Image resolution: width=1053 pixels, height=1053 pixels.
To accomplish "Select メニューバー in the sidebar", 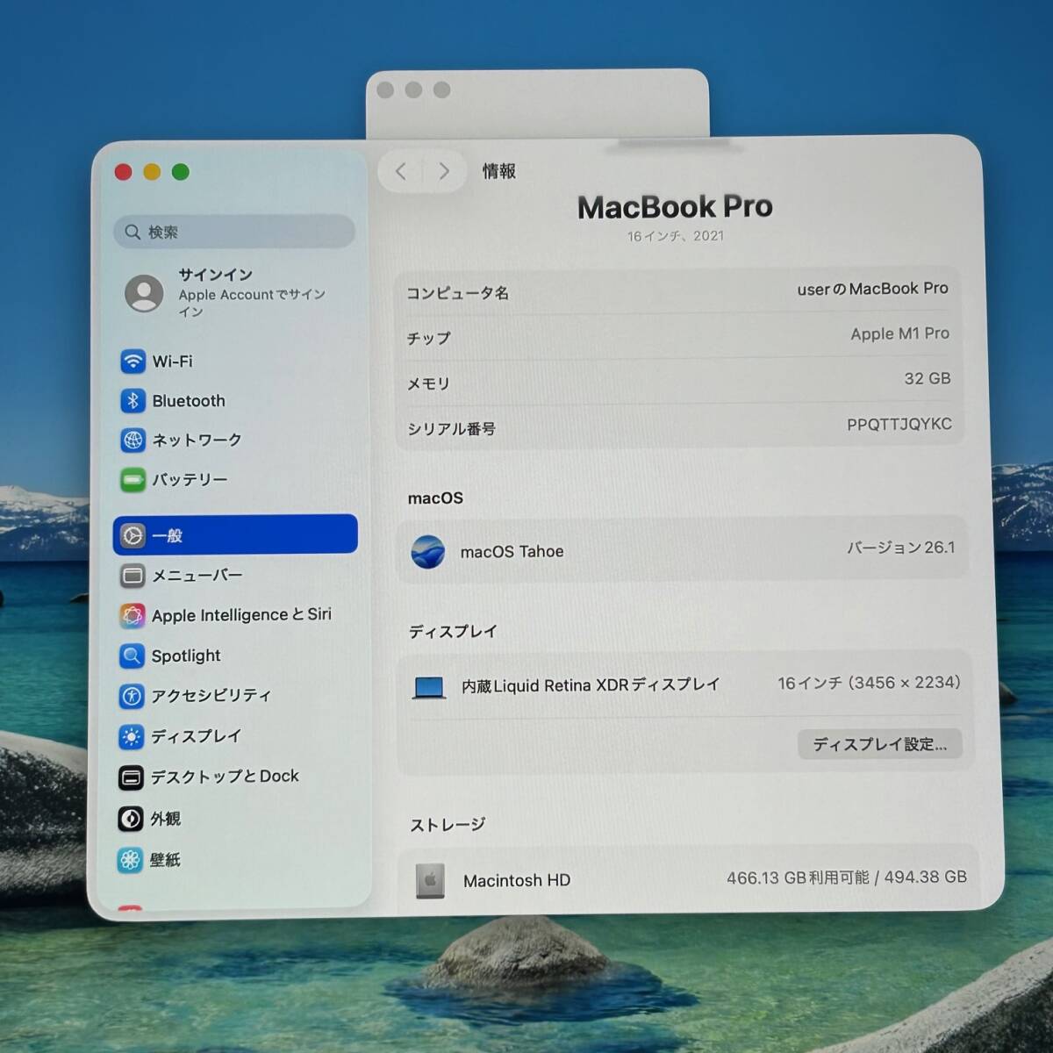I will click(235, 576).
